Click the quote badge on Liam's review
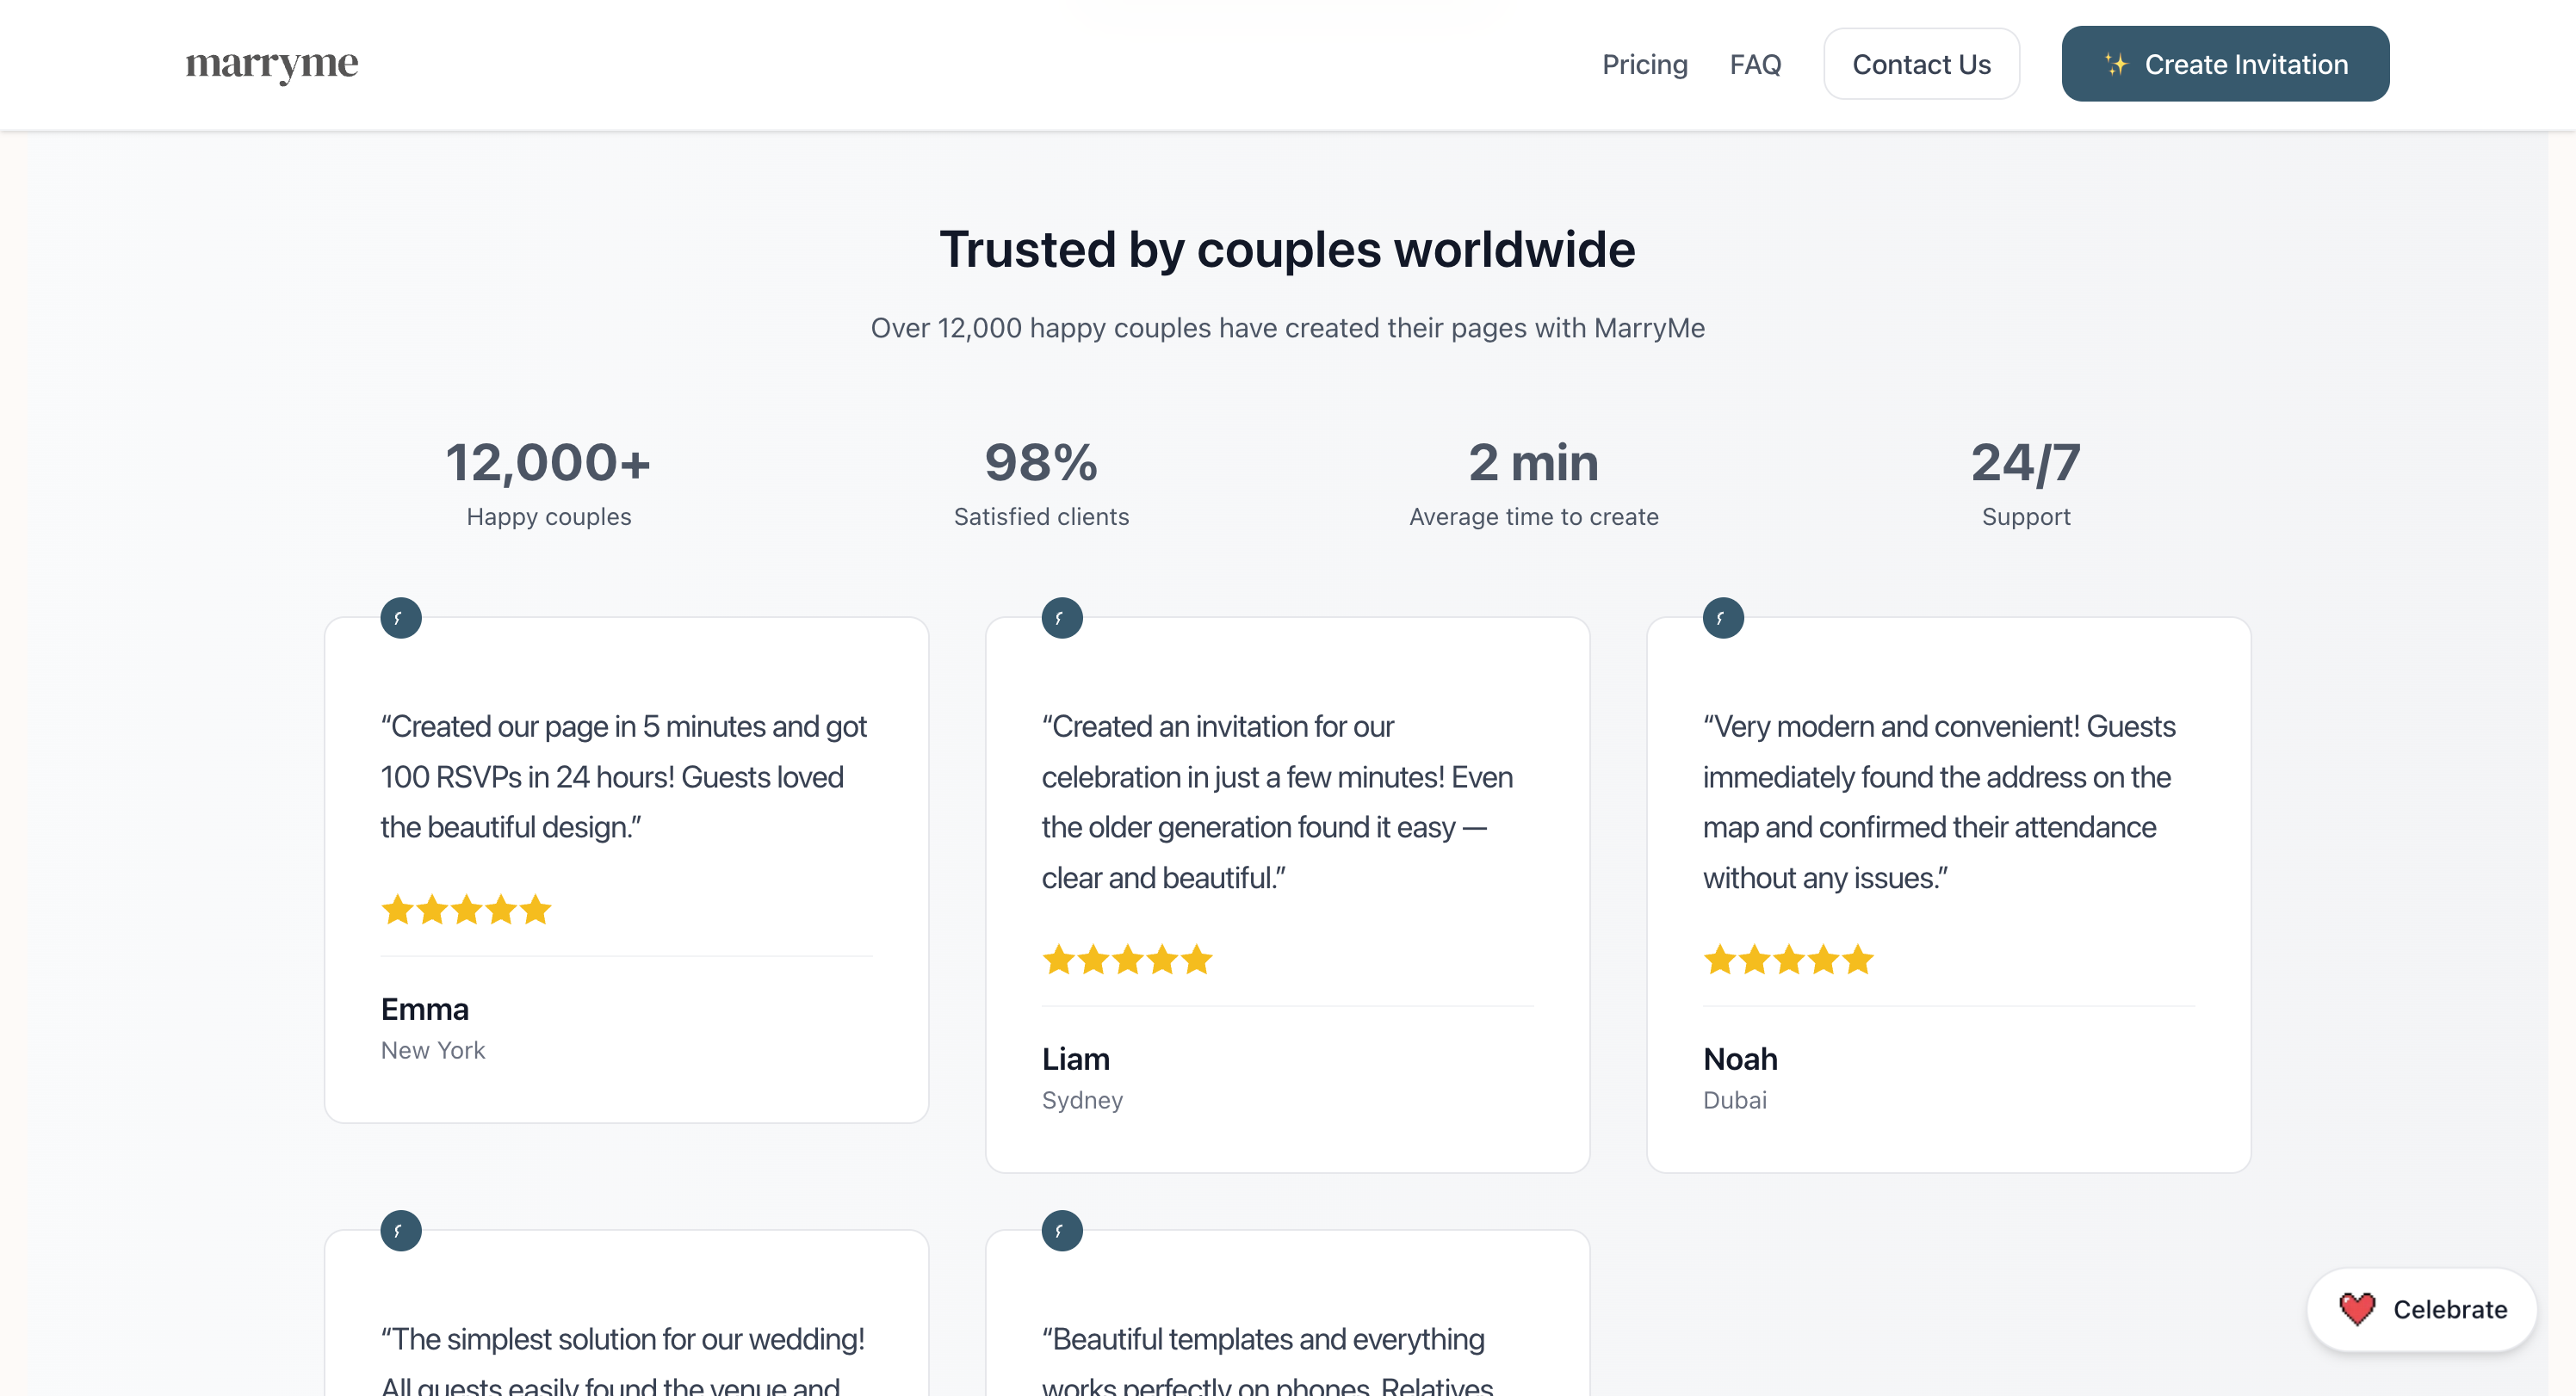 click(1061, 618)
